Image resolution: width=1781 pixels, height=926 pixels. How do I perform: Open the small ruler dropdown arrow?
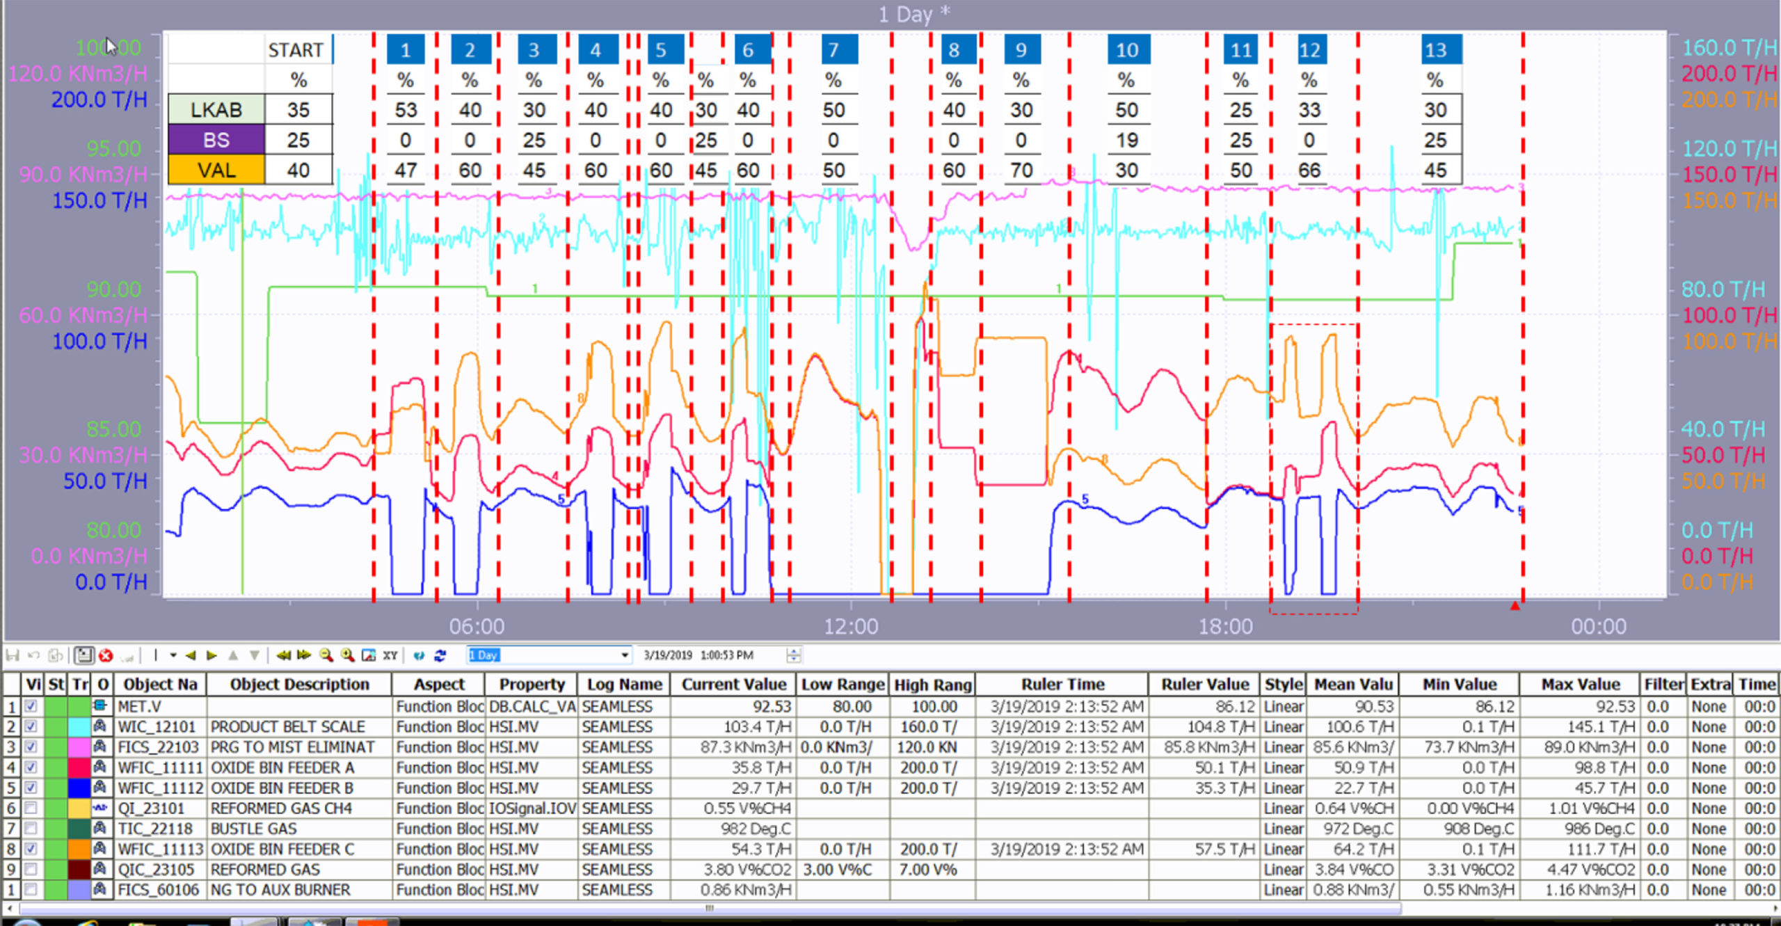click(173, 655)
